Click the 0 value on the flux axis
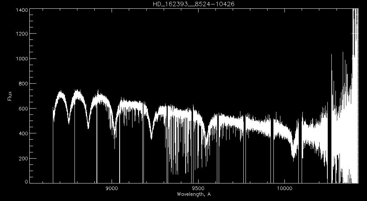This screenshot has height=201, width=367. coord(26,182)
